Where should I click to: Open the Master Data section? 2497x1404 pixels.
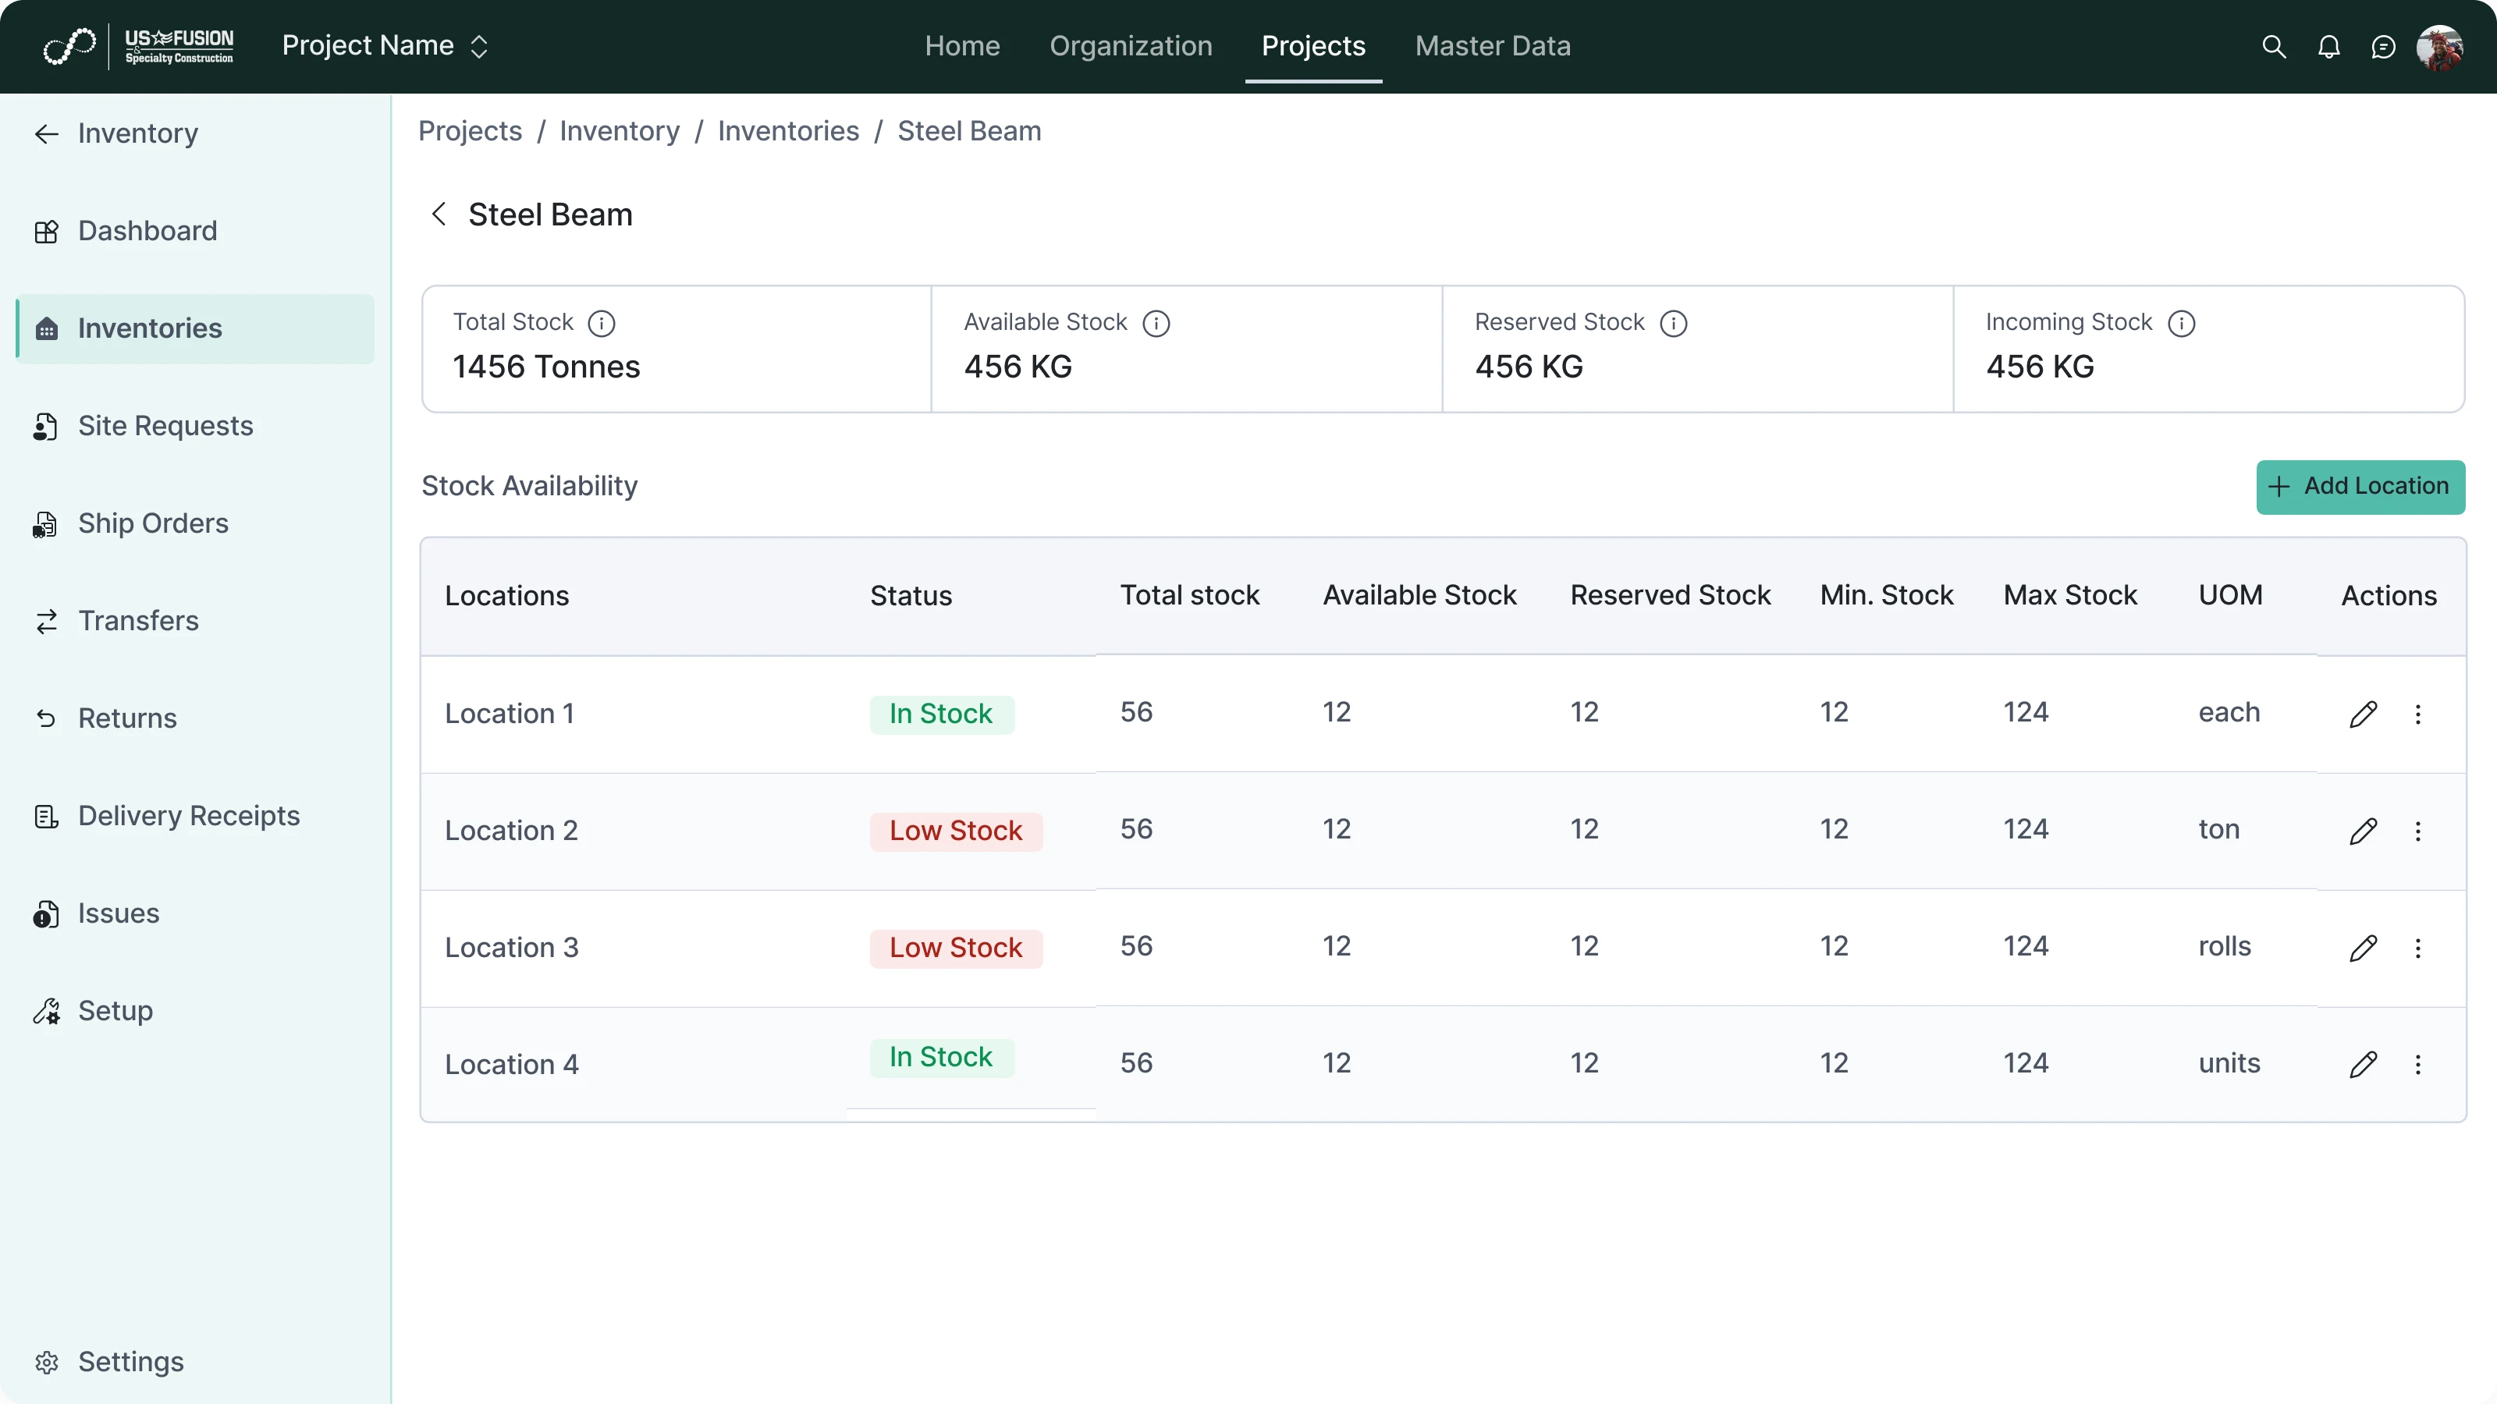point(1492,45)
